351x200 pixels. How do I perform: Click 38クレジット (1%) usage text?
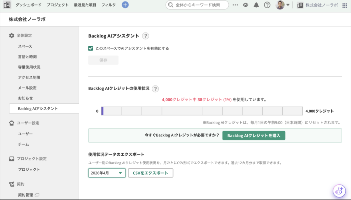[x=215, y=100]
